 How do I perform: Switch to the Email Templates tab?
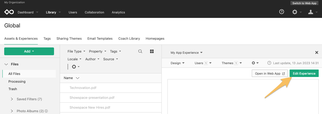click(100, 38)
